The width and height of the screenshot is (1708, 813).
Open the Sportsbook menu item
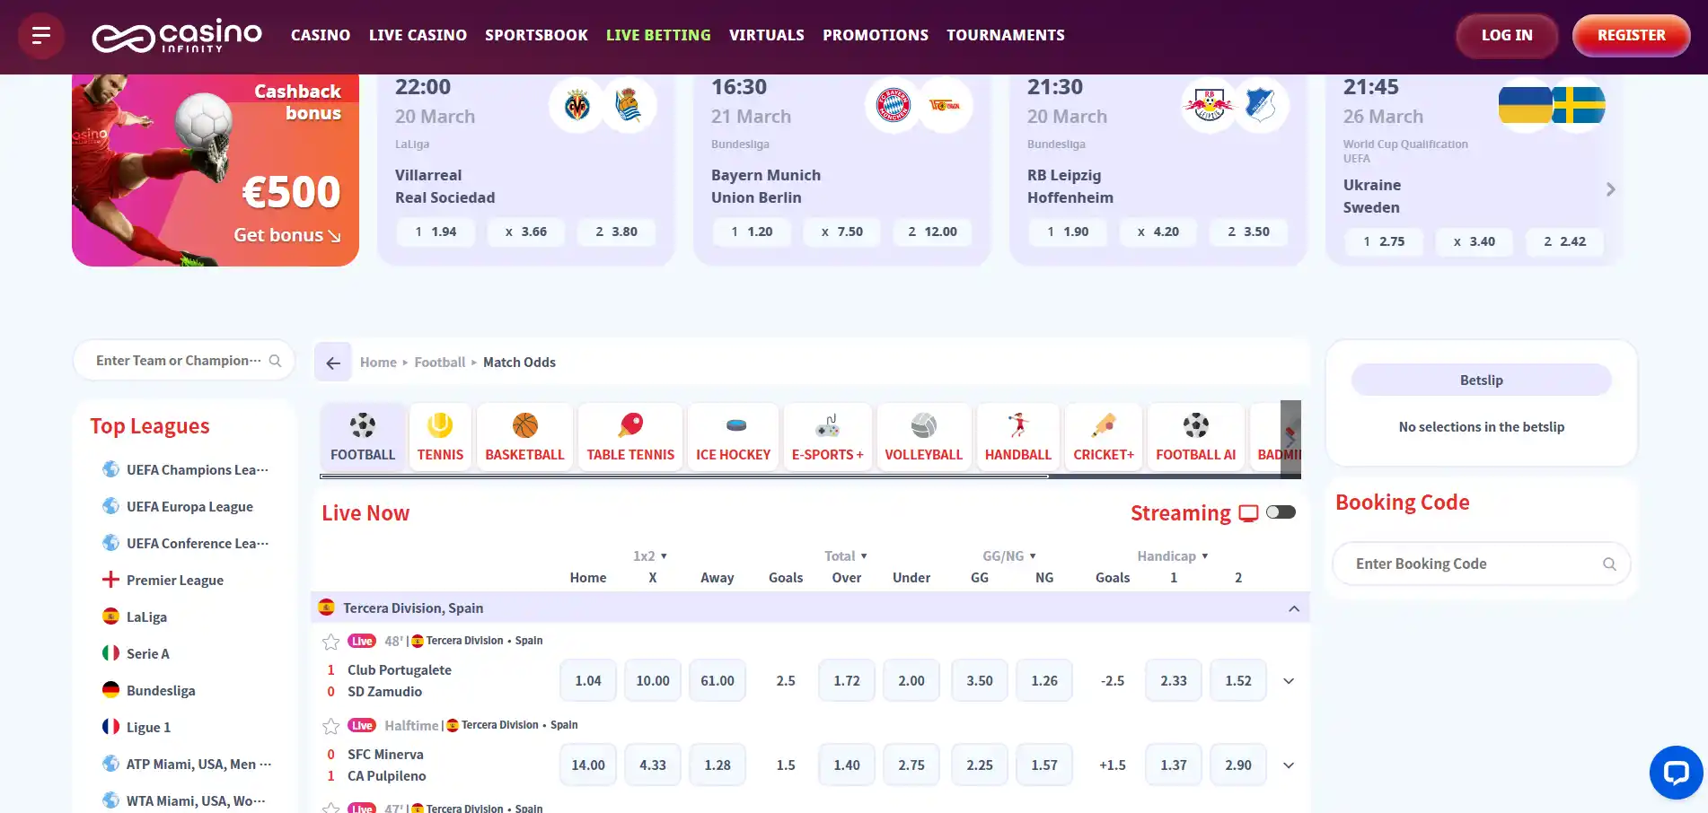pyautogui.click(x=536, y=35)
